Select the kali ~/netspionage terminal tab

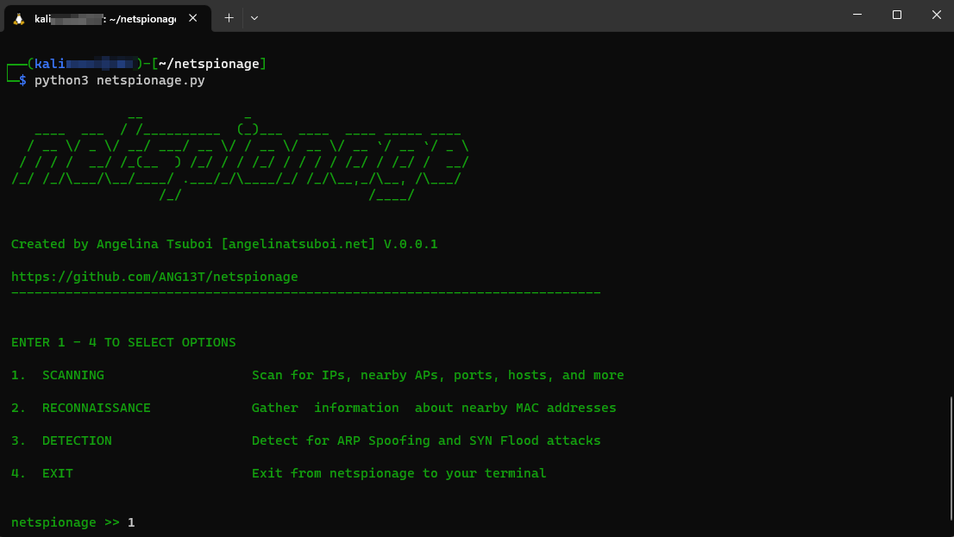click(x=107, y=19)
